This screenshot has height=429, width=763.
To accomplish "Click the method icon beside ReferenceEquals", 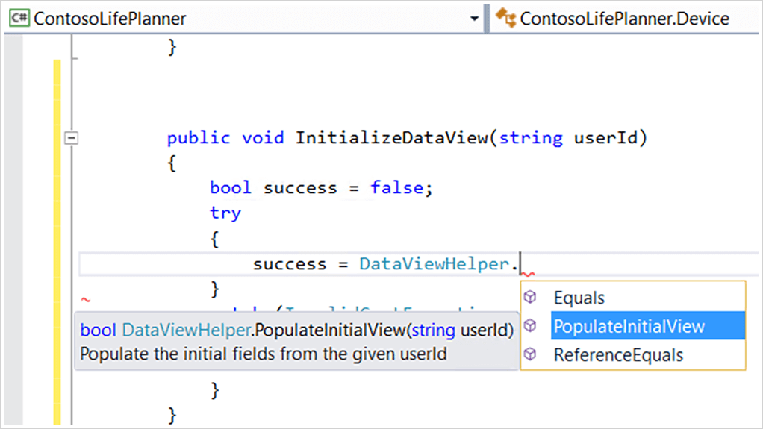I will click(530, 354).
